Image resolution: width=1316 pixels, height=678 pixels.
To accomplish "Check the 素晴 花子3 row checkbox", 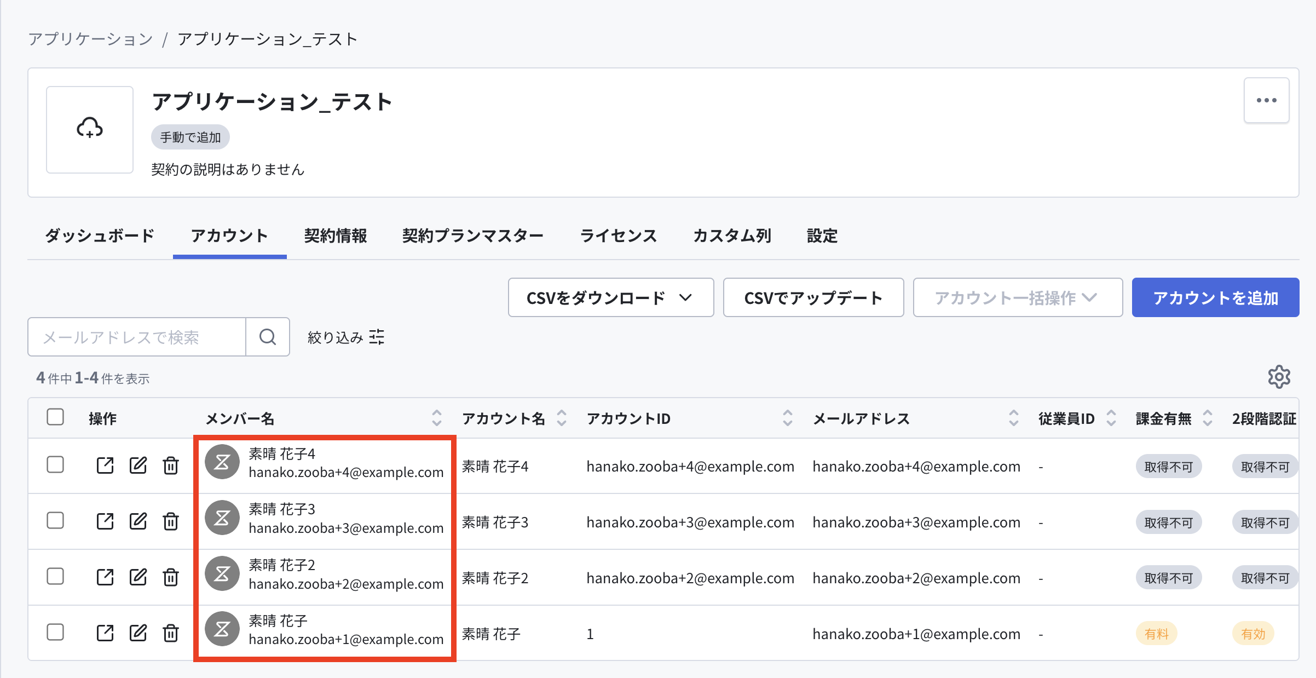I will (x=55, y=520).
